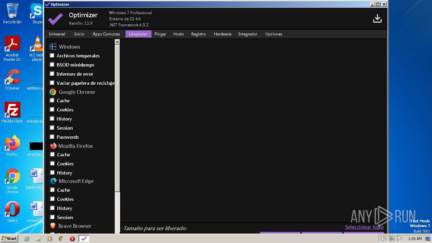Open the Pinger tab
This screenshot has width=432, height=243.
(x=160, y=34)
